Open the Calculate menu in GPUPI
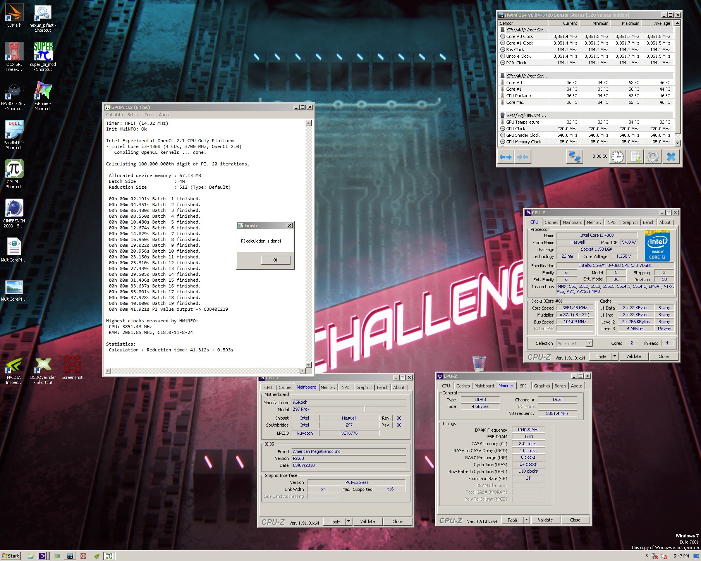The image size is (701, 561). [x=114, y=115]
